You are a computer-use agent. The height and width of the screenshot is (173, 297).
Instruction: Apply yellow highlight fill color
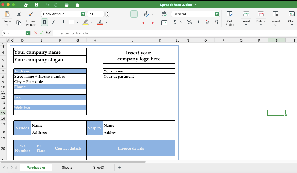[86, 22]
